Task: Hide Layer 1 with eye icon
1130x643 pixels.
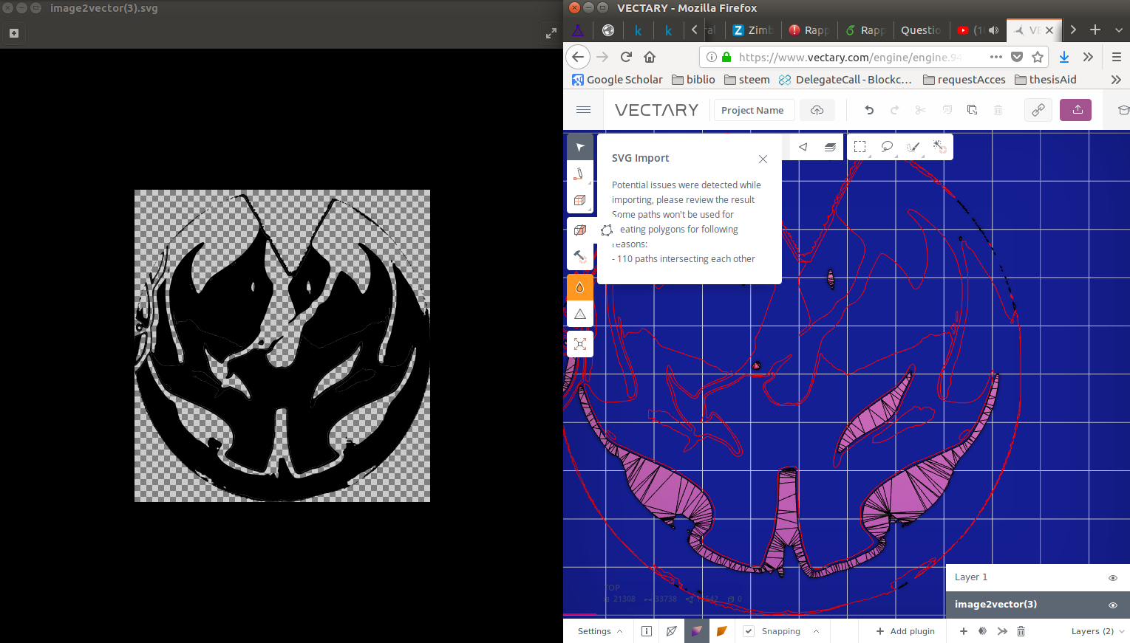Action: coord(1112,578)
